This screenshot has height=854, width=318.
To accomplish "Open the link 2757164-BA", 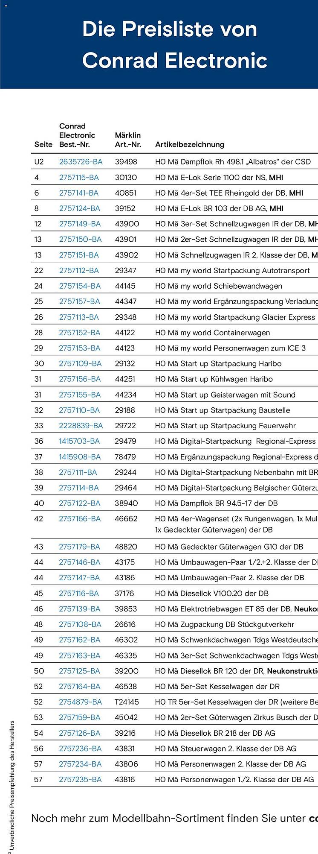I will (80, 687).
